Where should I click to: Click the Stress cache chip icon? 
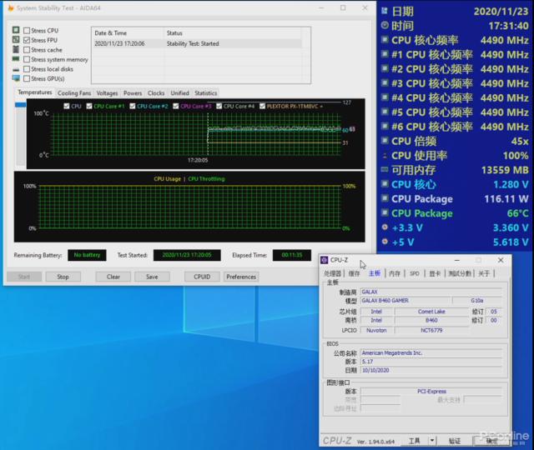(x=16, y=49)
